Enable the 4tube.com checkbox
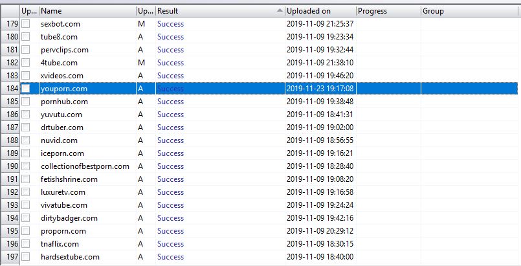 [x=26, y=63]
